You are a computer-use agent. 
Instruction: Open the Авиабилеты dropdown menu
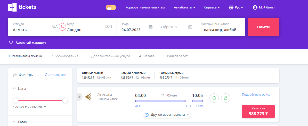[x=184, y=7]
